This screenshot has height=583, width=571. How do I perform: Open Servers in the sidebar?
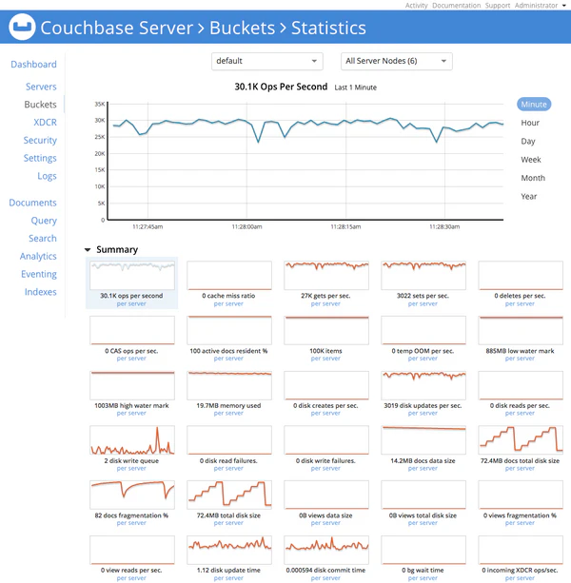click(x=41, y=87)
